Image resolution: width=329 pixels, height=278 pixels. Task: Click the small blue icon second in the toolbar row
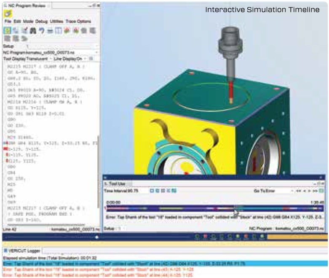(16, 31)
